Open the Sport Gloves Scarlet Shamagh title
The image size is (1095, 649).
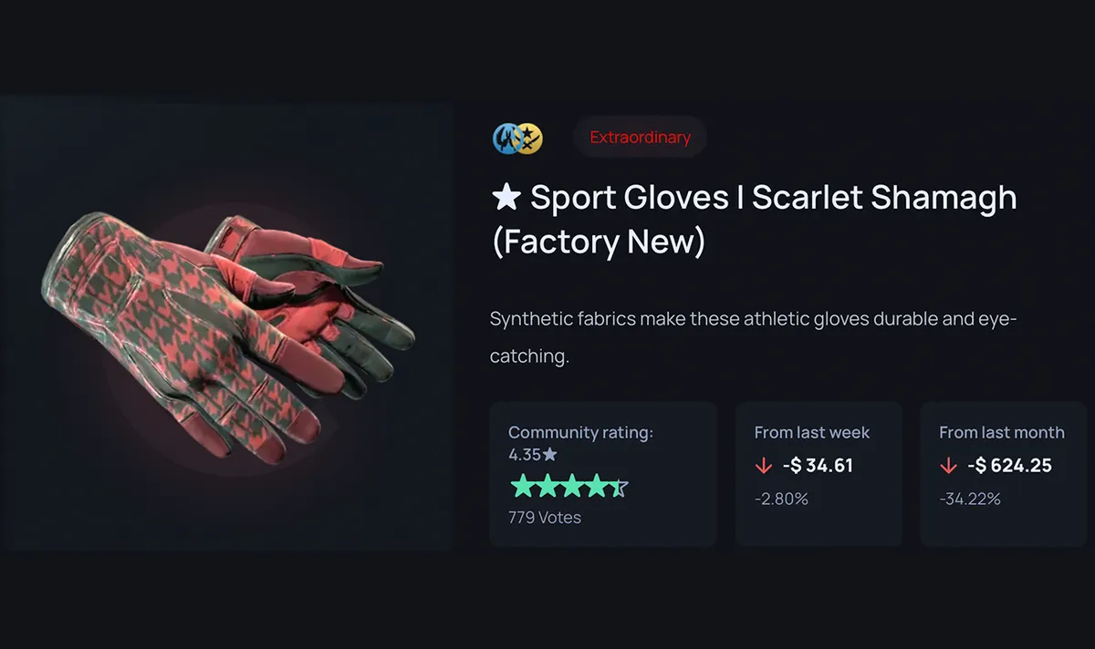(x=754, y=220)
